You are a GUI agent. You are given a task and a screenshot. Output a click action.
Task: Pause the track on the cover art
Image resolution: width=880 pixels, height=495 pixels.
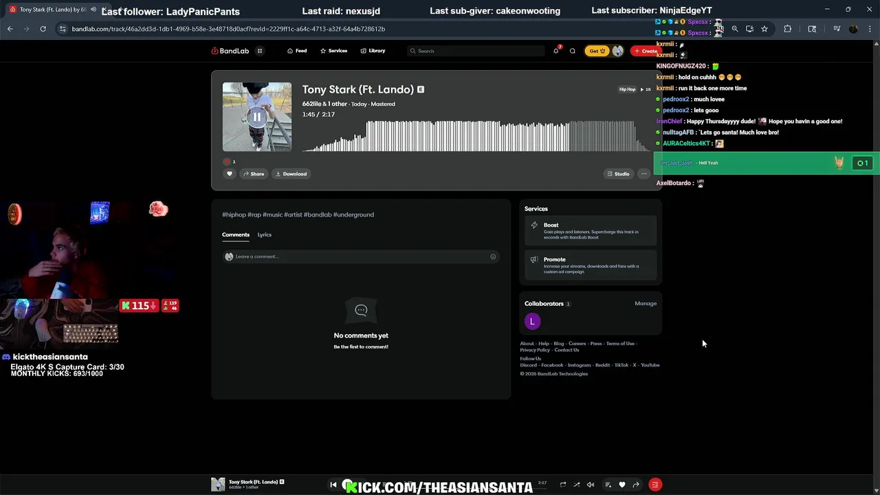(x=256, y=117)
